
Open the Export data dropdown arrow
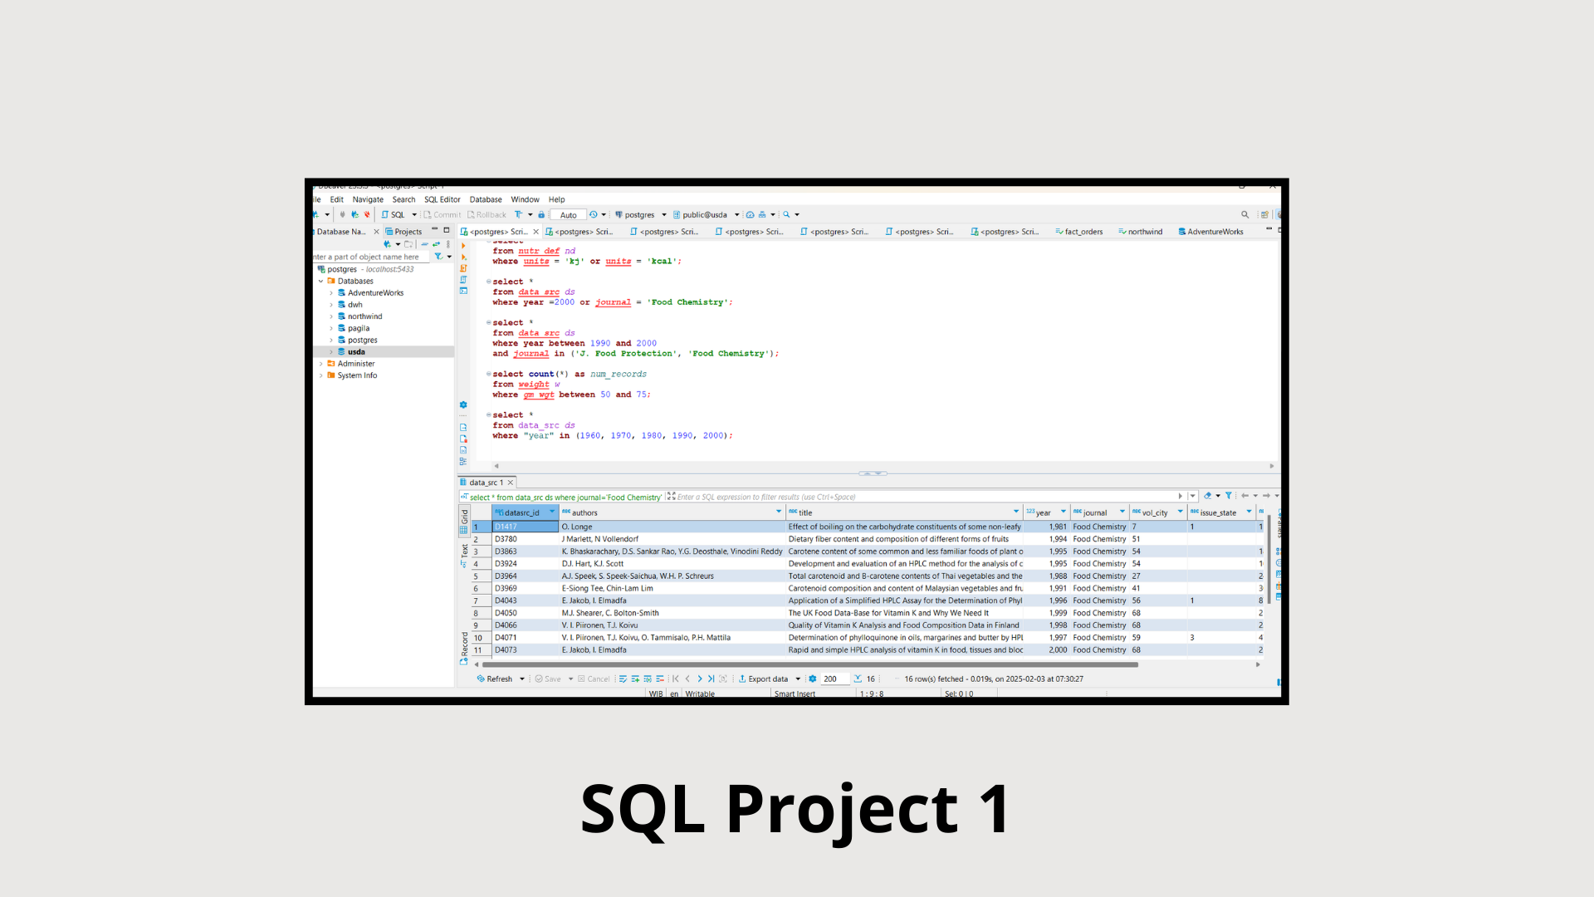(x=798, y=679)
